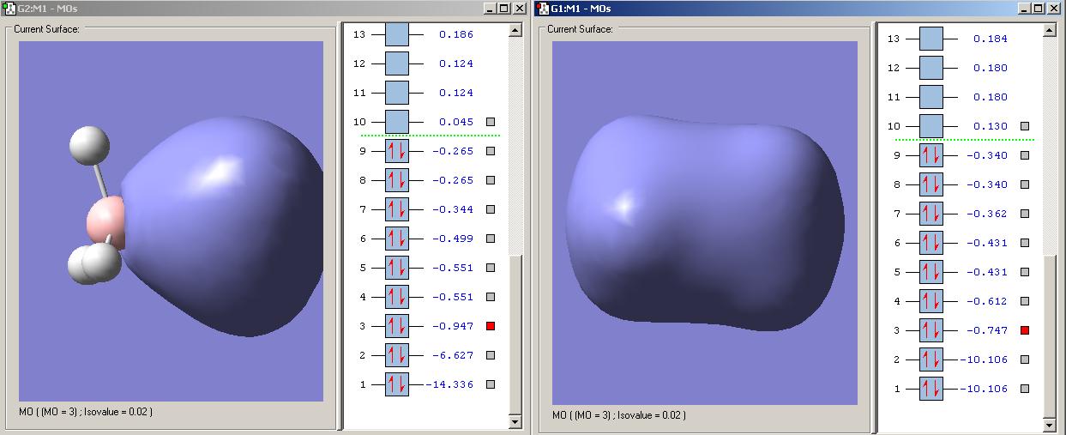Select orbital 11 box in G2:M1 window
1066x435 pixels.
pos(397,93)
